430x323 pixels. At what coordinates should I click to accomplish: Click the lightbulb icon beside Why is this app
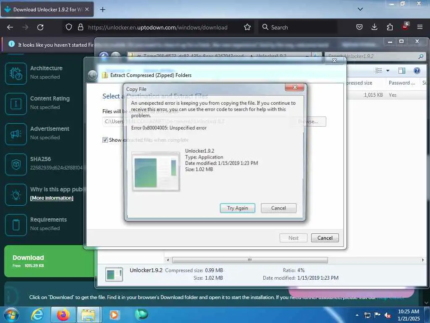pos(16,195)
